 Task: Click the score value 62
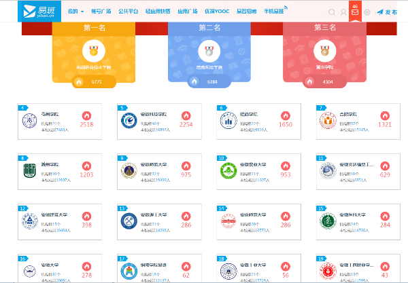(x=186, y=276)
